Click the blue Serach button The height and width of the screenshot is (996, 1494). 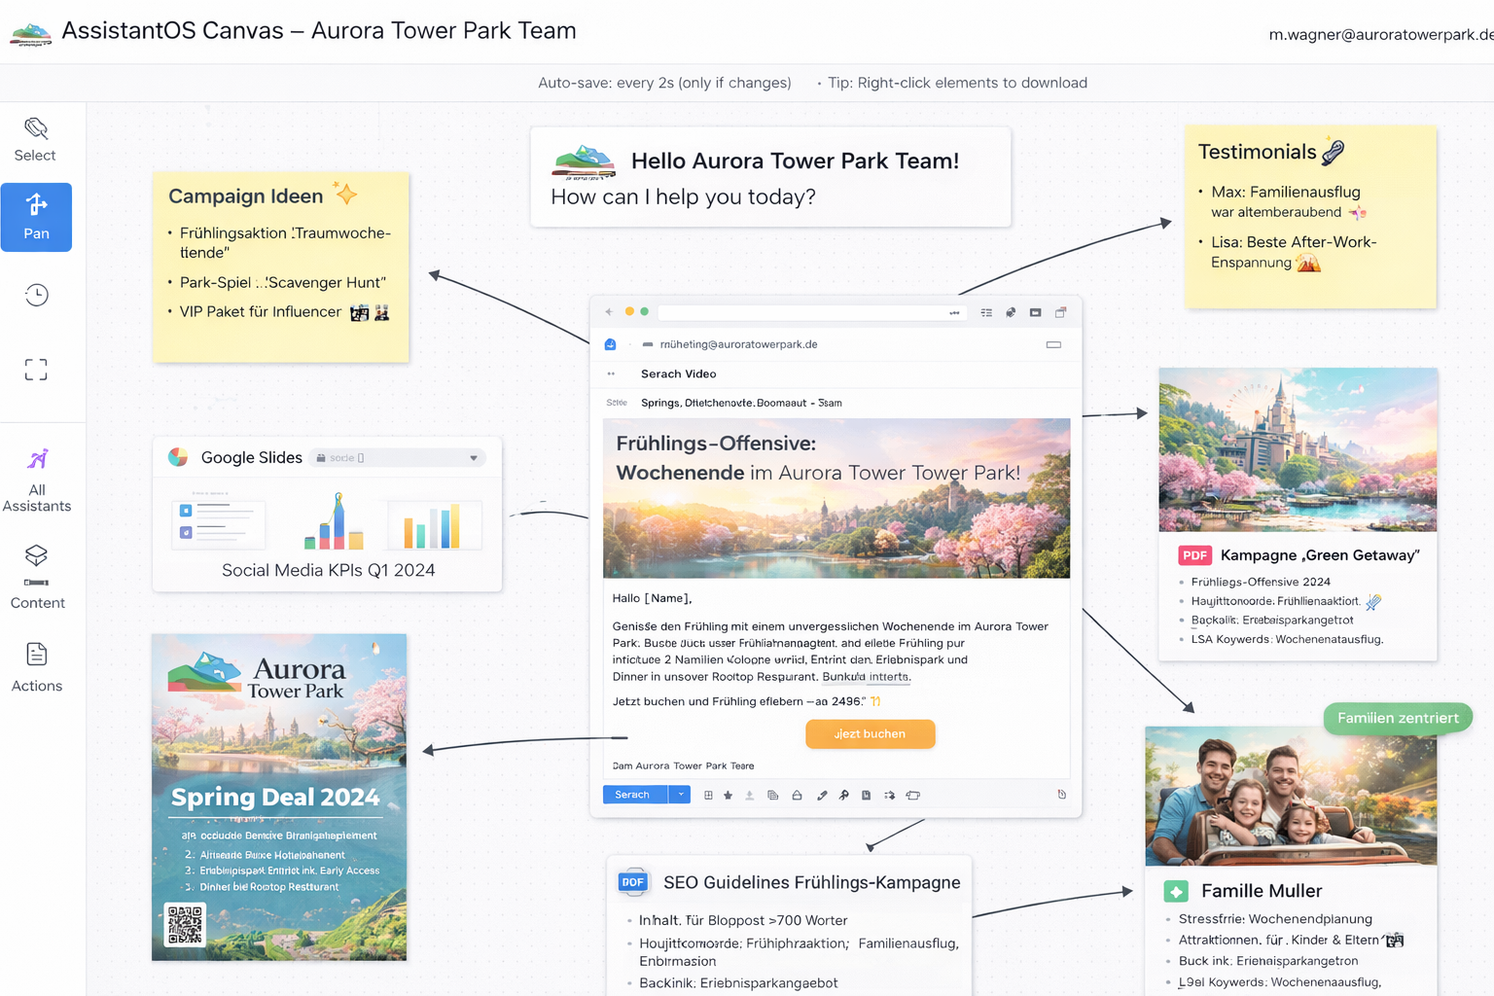[x=635, y=795]
